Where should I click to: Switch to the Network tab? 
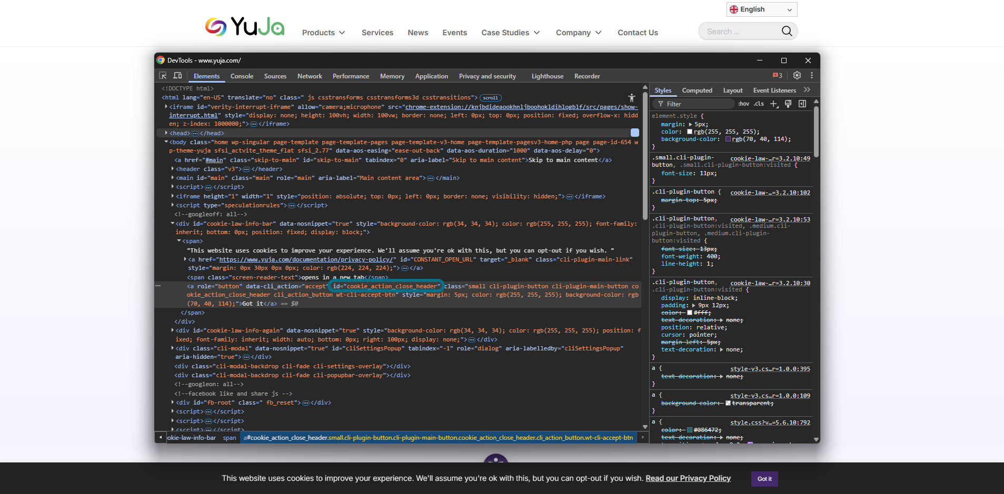point(310,76)
